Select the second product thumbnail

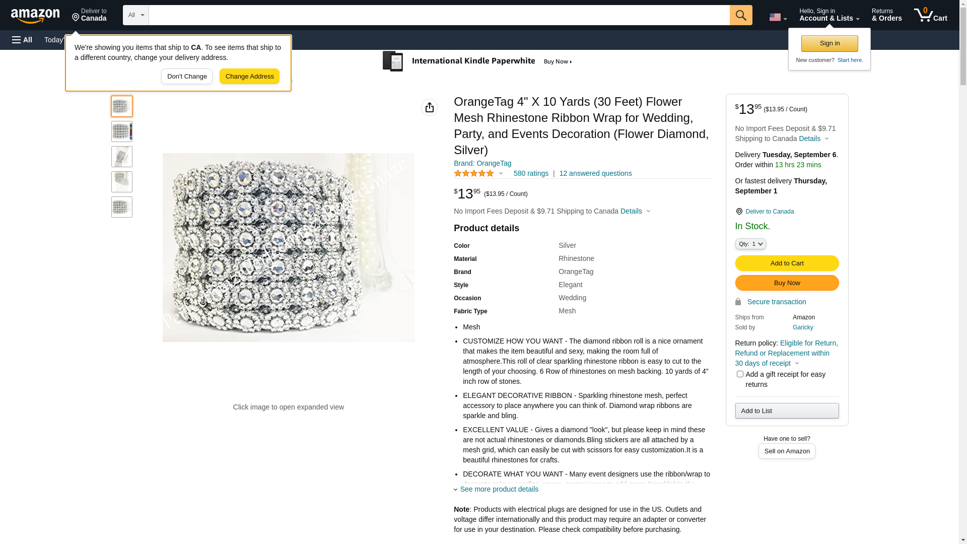pos(122,131)
